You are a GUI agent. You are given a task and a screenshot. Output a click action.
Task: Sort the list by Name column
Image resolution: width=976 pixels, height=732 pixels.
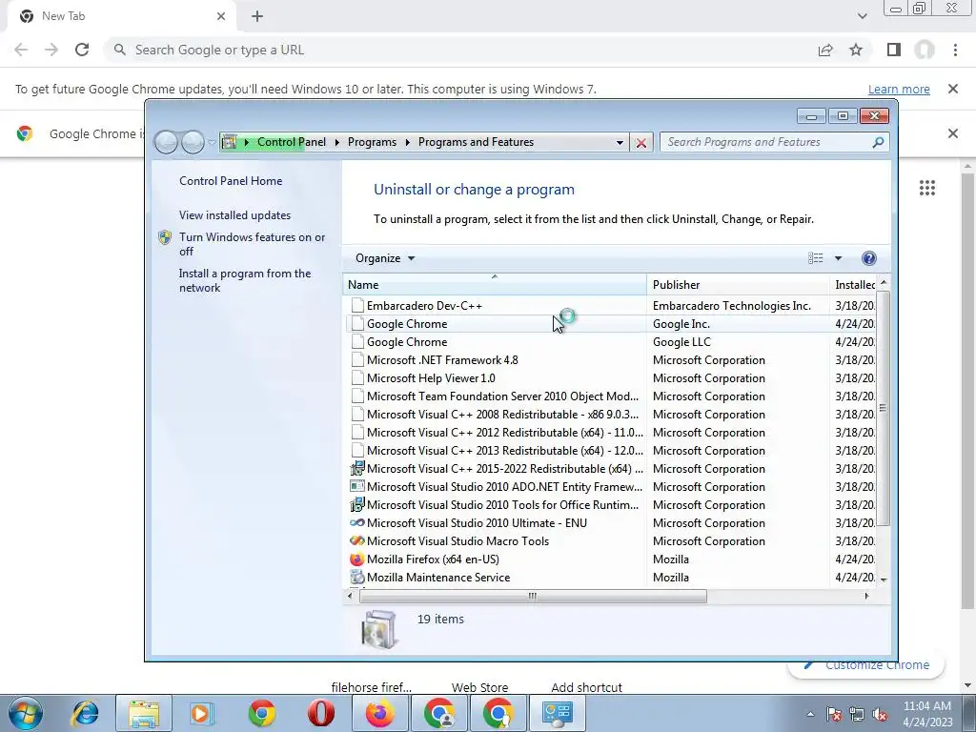tap(495, 284)
